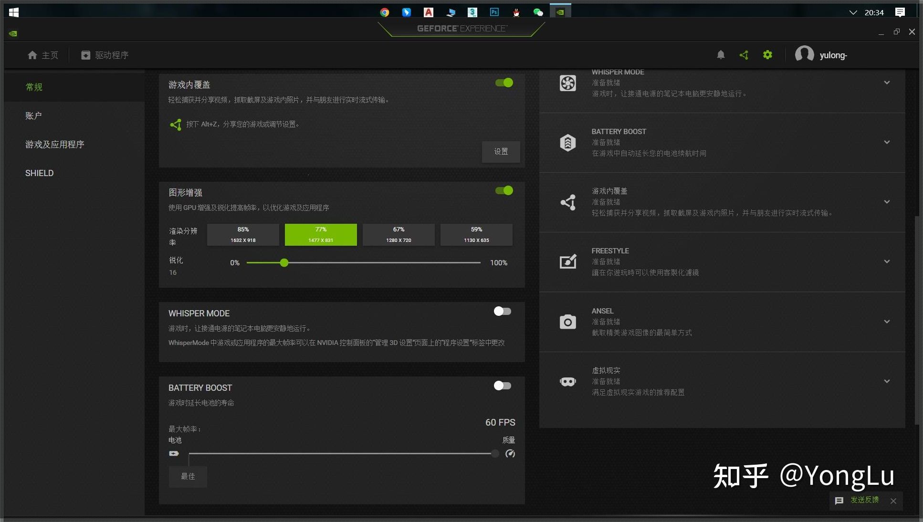The width and height of the screenshot is (923, 522).
Task: Select 常规 in the sidebar
Action: 75,87
